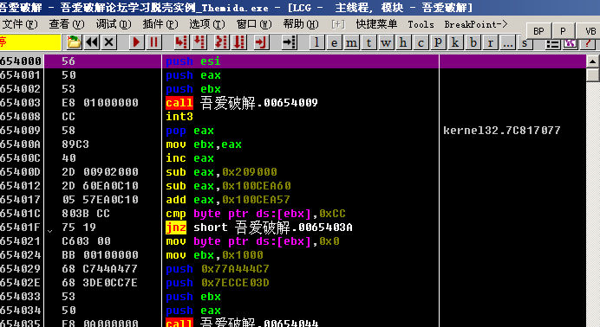600x327 pixels.
Task: Open the 插件(P) plugins menu
Action: 160,24
